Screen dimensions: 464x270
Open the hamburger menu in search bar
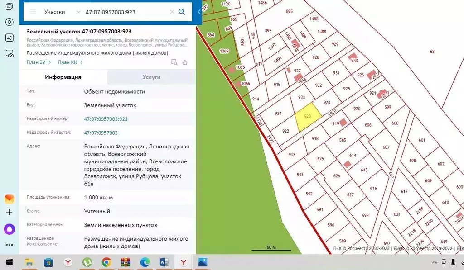33,12
